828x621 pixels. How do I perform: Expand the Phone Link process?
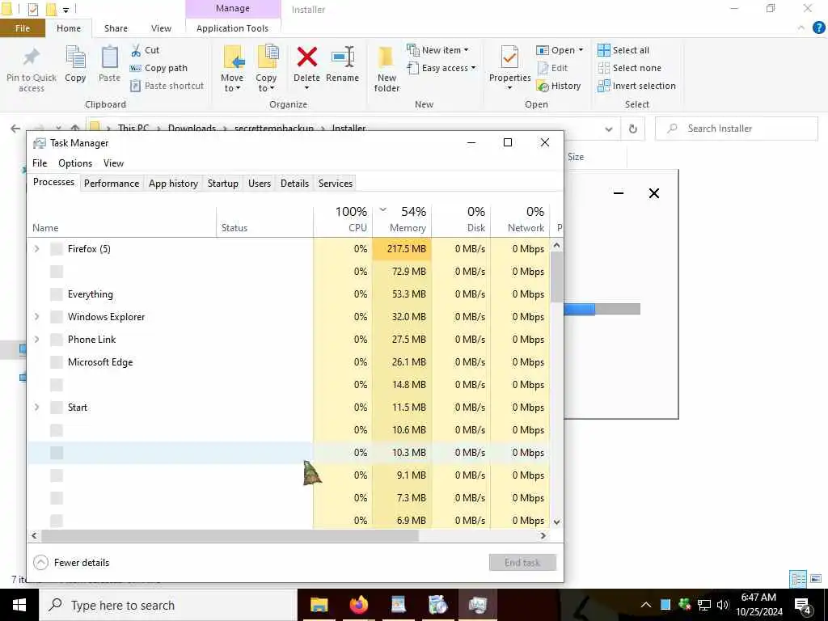(36, 340)
